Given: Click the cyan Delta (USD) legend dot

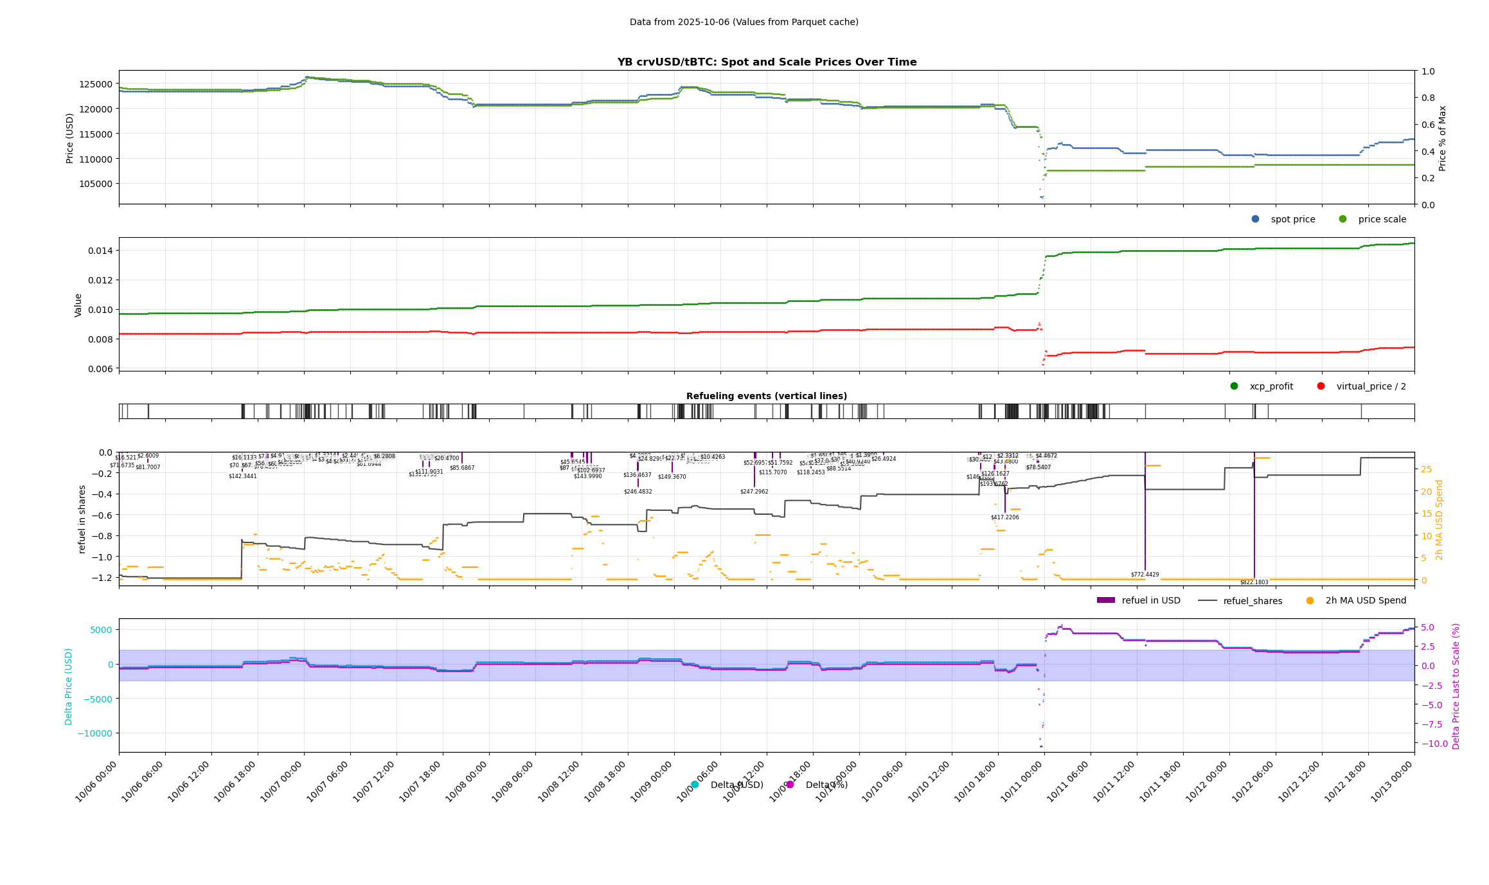Looking at the screenshot, I should pyautogui.click(x=695, y=785).
